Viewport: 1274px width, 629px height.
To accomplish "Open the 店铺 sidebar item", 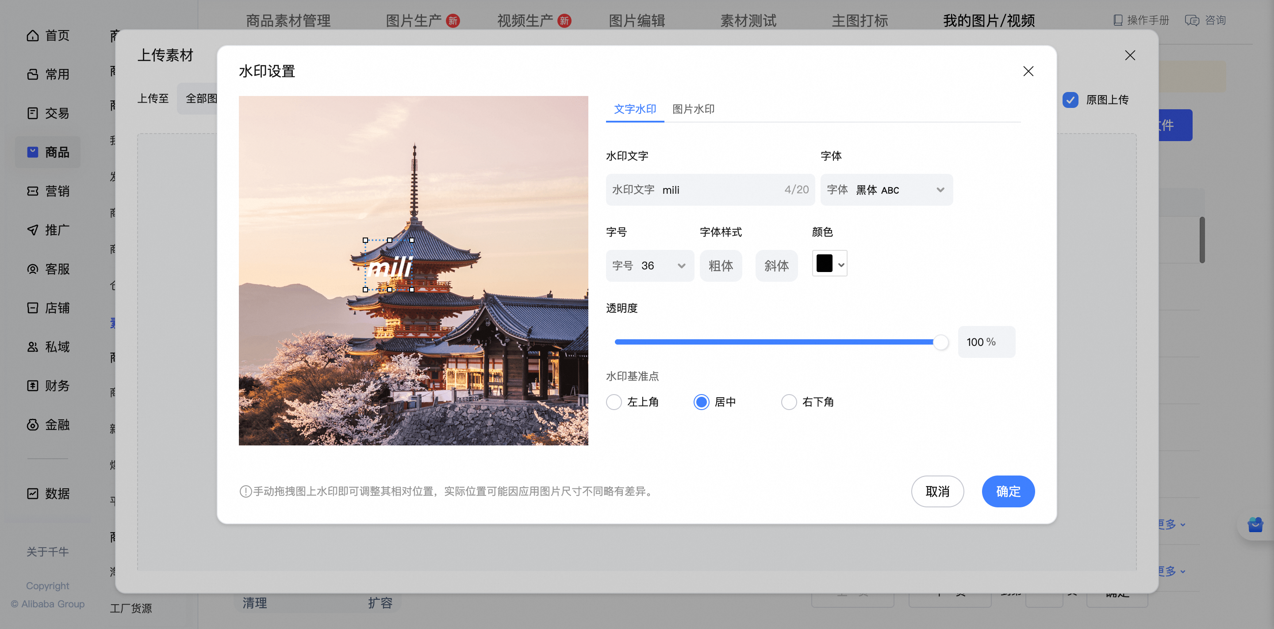I will pyautogui.click(x=47, y=308).
